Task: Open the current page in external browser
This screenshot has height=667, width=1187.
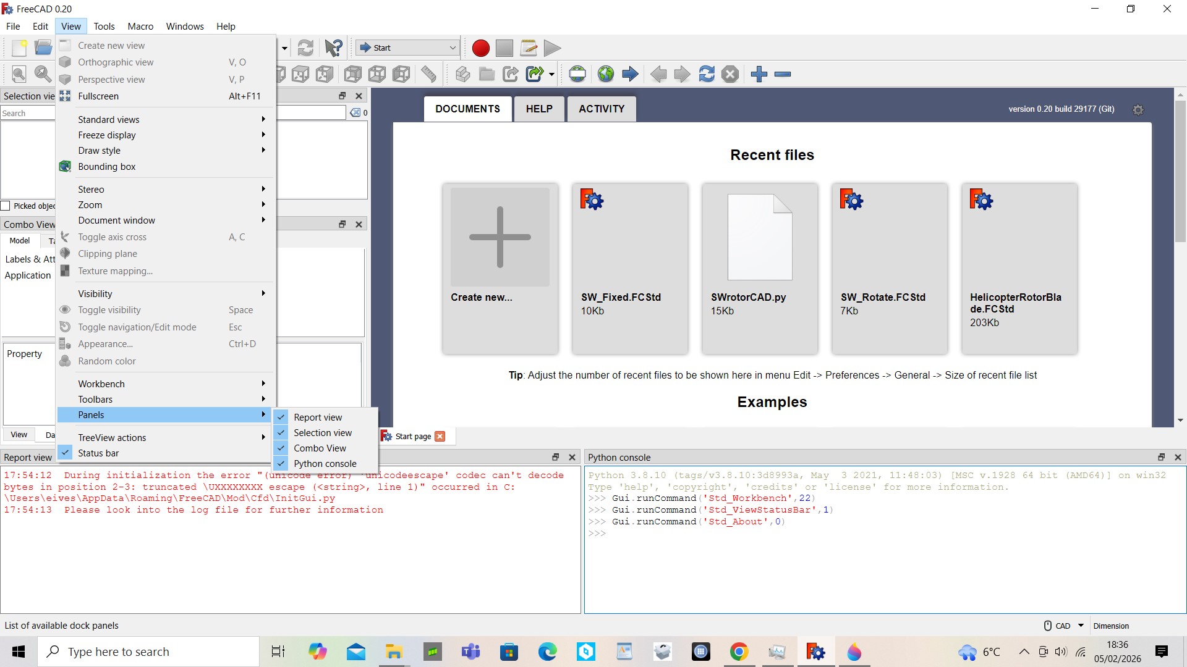Action: click(606, 74)
